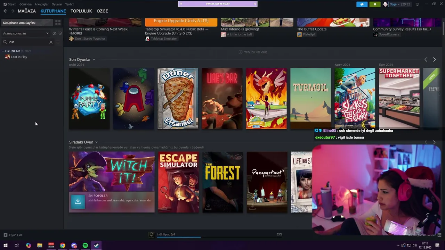This screenshot has height=250, width=445.
Task: Open File Explorer from the taskbar
Action: [x=40, y=245]
